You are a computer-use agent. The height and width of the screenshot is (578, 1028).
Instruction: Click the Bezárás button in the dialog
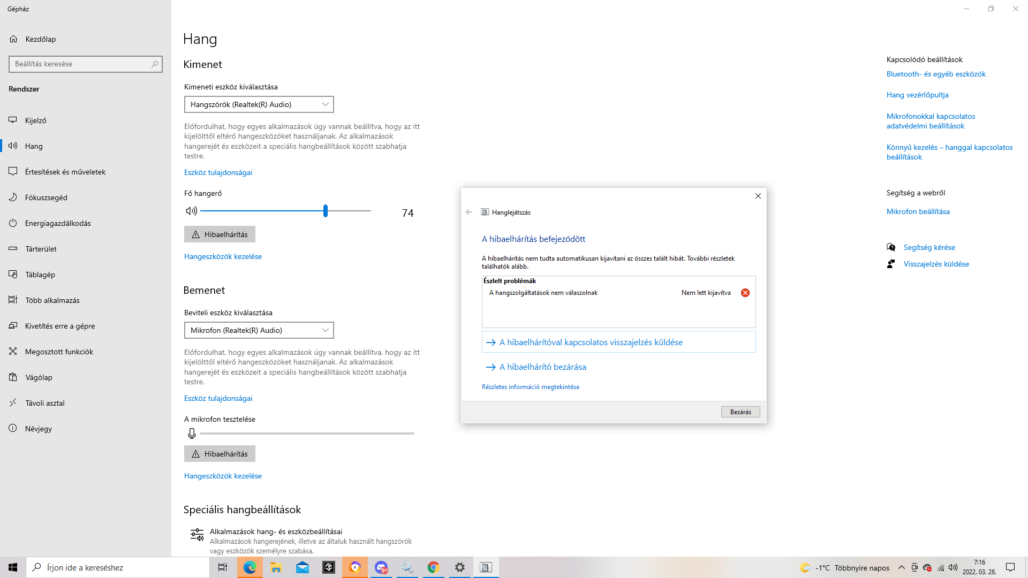[740, 412]
